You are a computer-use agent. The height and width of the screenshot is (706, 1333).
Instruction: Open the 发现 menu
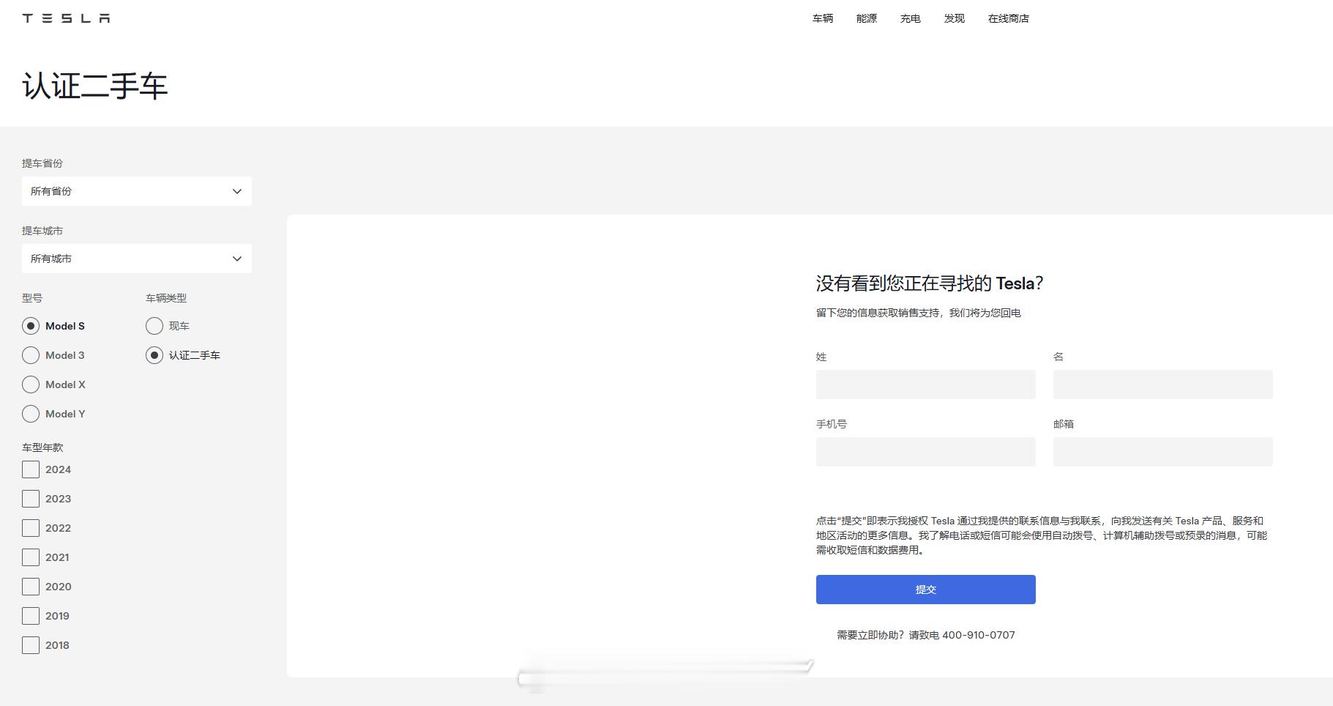point(955,18)
